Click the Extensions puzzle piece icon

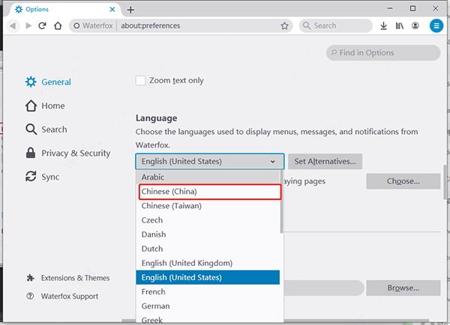(30, 278)
